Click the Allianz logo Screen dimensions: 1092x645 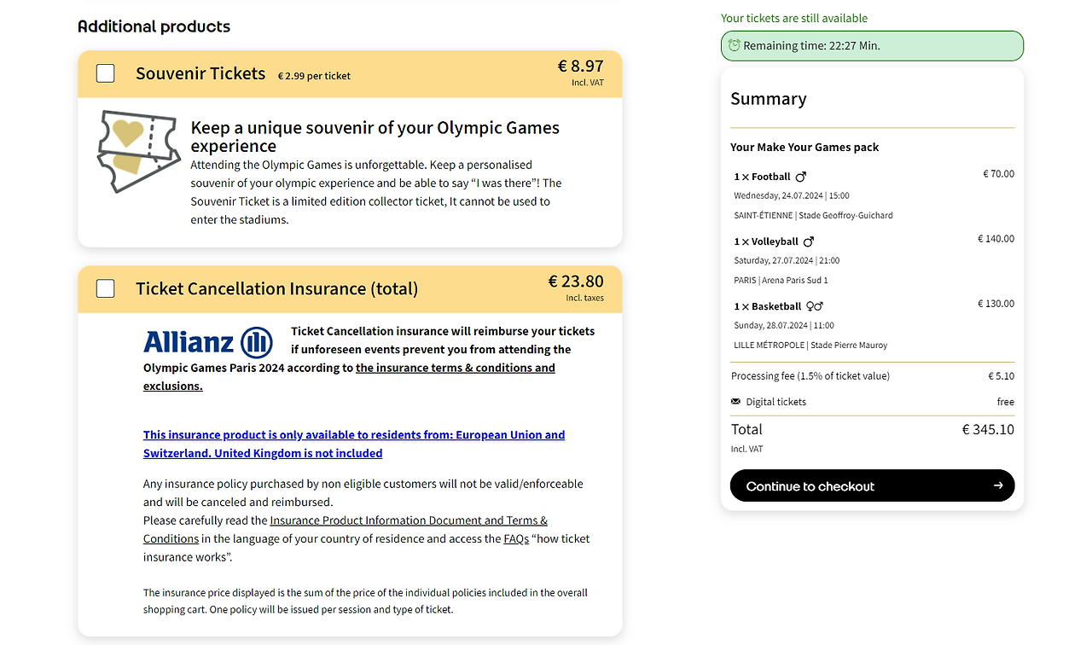point(207,342)
